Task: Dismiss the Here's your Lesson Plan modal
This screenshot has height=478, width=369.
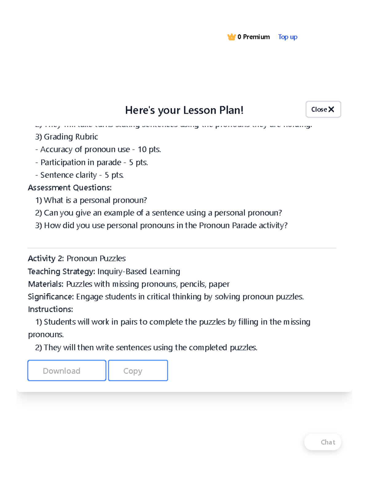Action: coord(323,109)
